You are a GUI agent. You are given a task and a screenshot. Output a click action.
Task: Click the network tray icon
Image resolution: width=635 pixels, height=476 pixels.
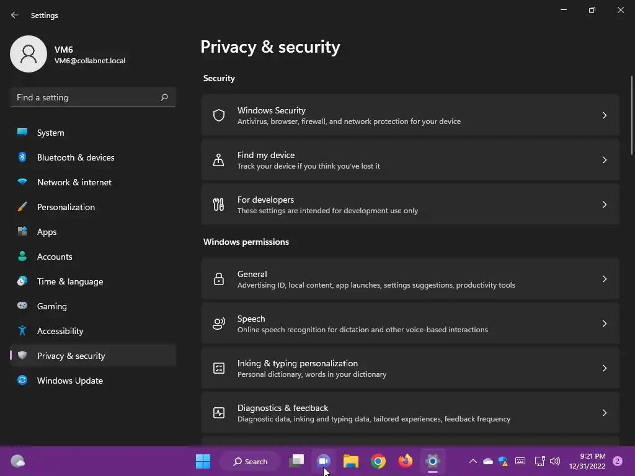540,461
